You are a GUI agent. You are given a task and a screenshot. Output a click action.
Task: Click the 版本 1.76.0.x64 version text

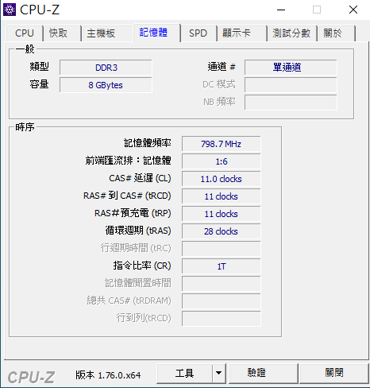click(108, 375)
